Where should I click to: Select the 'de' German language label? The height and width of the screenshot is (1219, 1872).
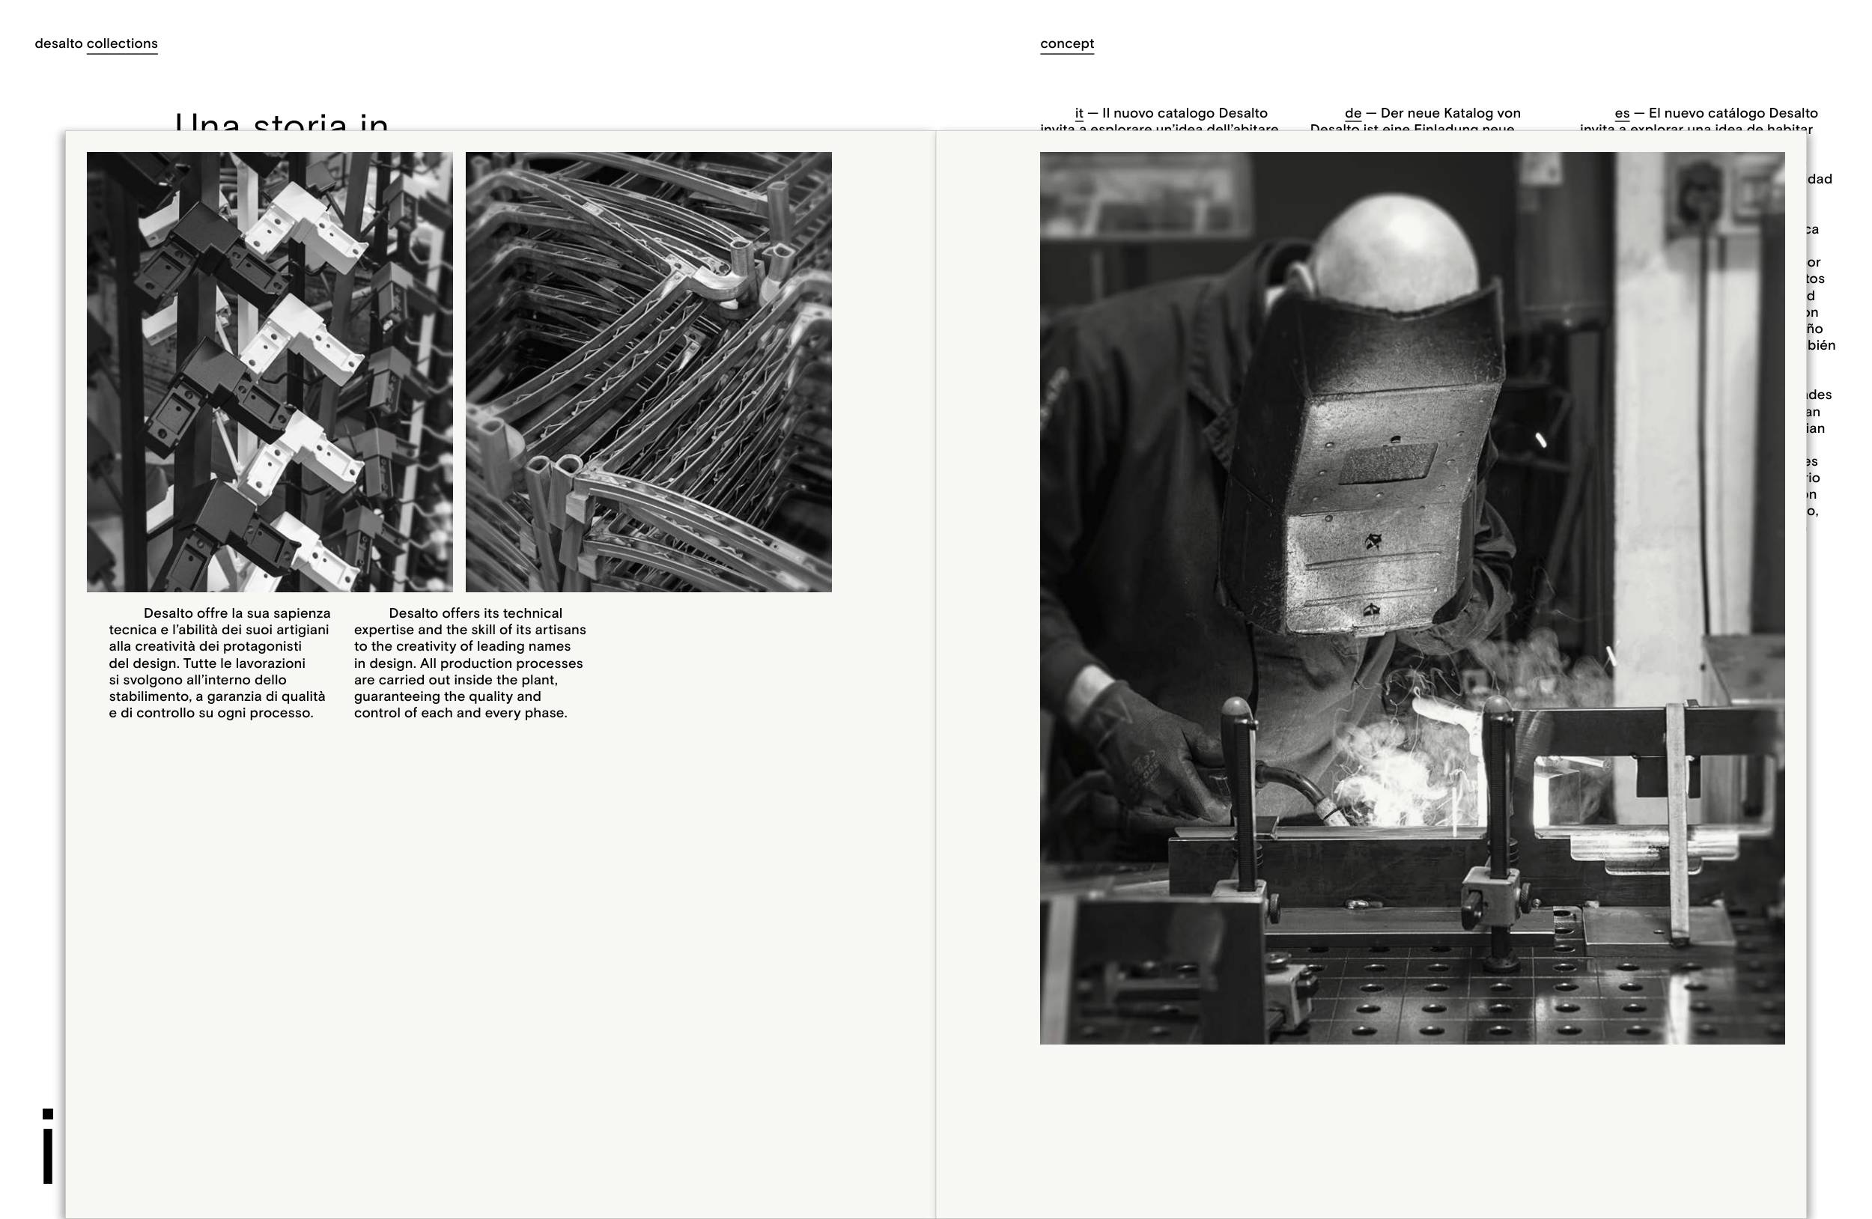1352,113
